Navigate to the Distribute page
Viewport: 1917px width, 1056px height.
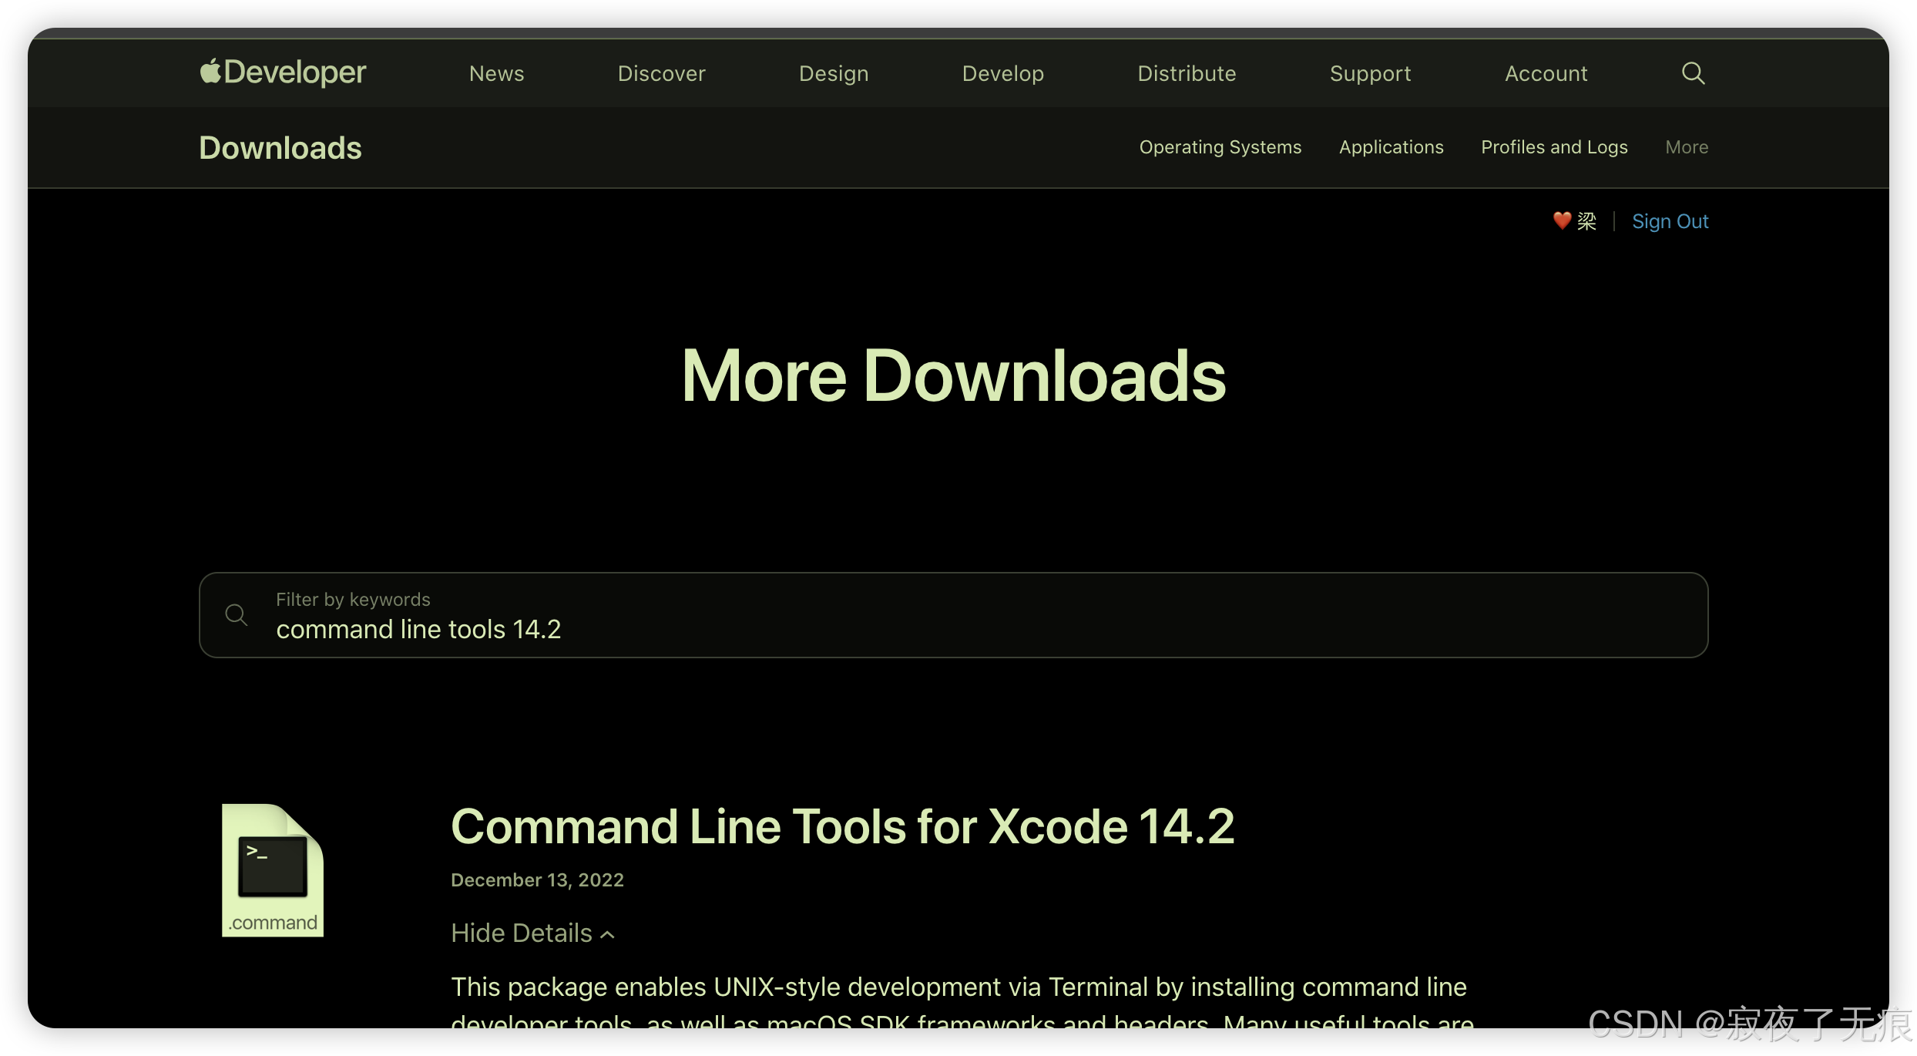(1186, 73)
